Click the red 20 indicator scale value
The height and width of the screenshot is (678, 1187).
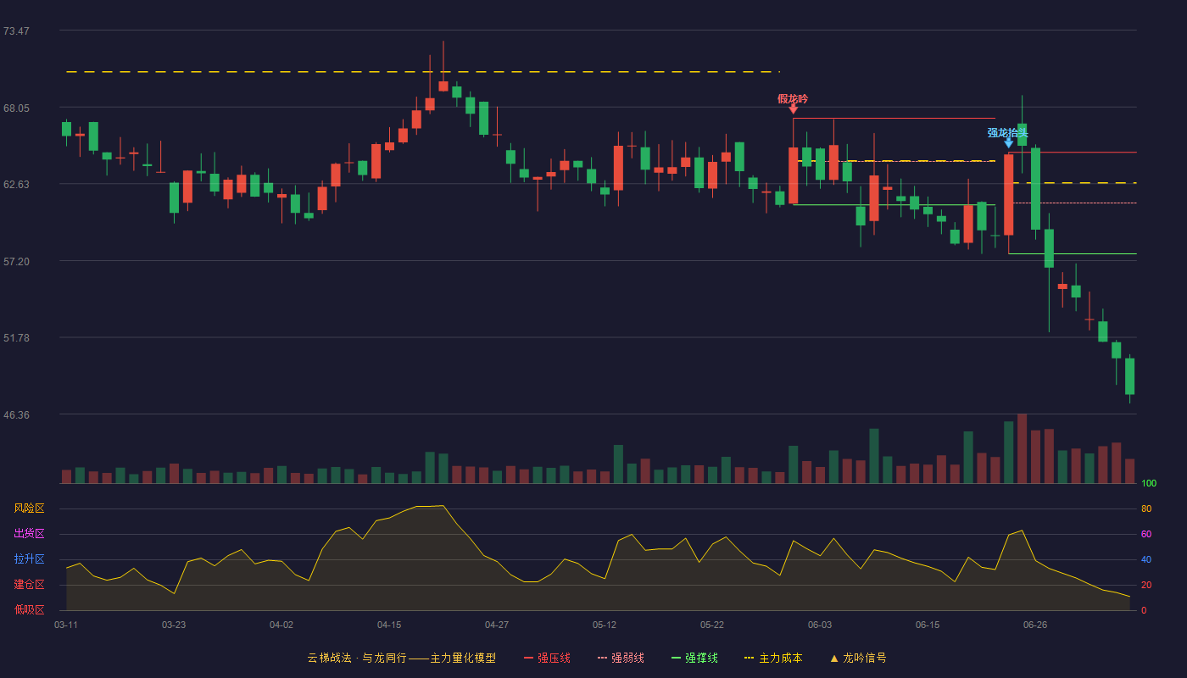coord(1146,586)
